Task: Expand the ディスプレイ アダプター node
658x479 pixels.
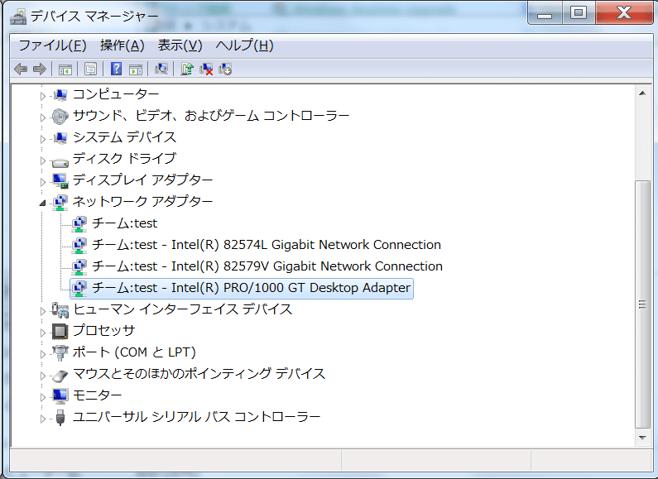Action: (42, 182)
